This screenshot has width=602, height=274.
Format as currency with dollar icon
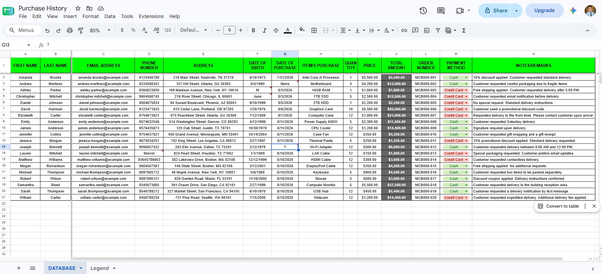(122, 30)
